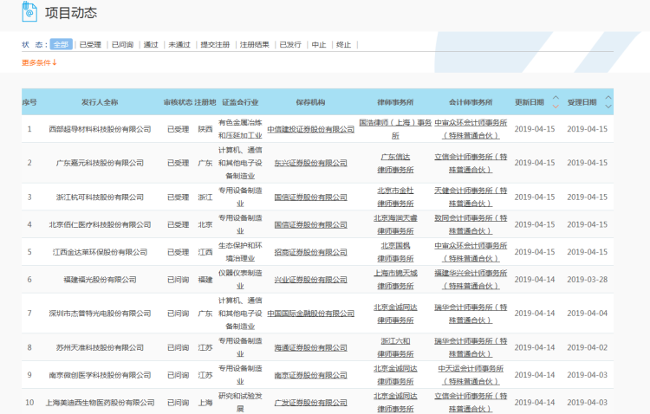Filter by 注册结果 status

pos(255,45)
